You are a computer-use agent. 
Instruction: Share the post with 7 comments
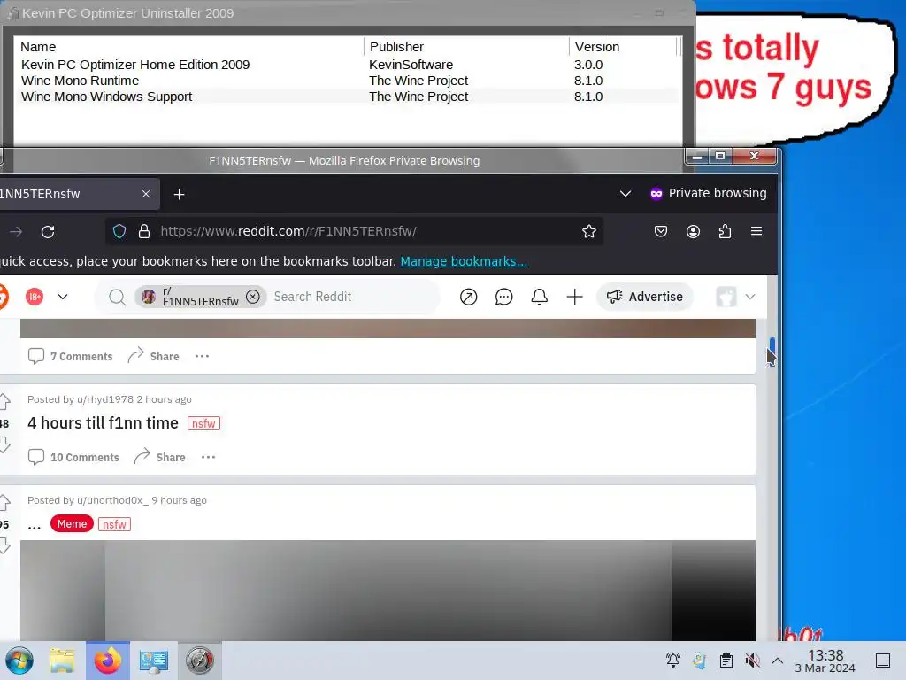[x=154, y=356]
